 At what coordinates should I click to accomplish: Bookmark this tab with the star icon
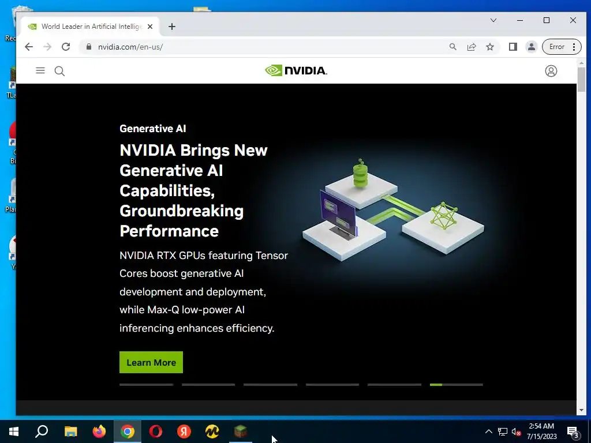[x=489, y=47]
